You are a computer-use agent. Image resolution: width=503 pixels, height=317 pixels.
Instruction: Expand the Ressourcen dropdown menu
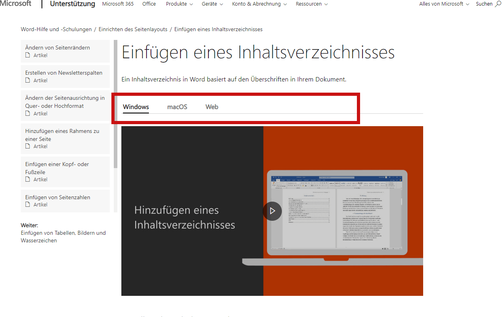click(x=312, y=4)
